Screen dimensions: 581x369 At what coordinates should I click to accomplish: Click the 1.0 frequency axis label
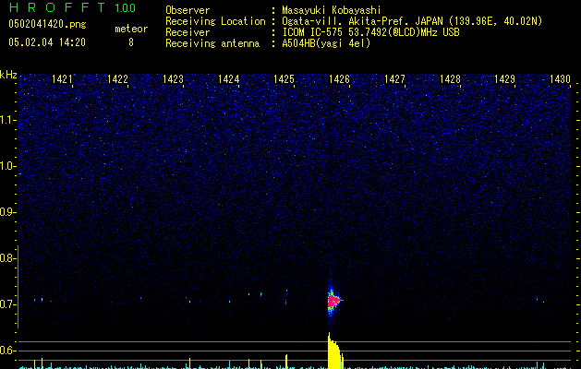(8, 166)
